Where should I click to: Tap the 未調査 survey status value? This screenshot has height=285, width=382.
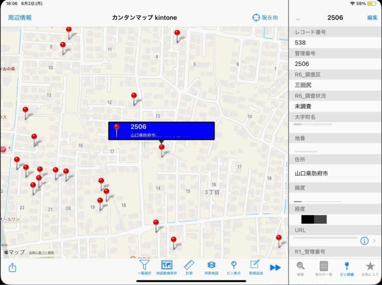[303, 106]
